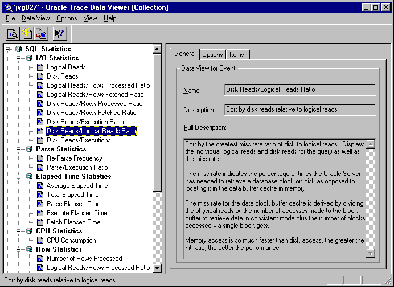Click the I/O Statistics category icon

[x=30, y=58]
